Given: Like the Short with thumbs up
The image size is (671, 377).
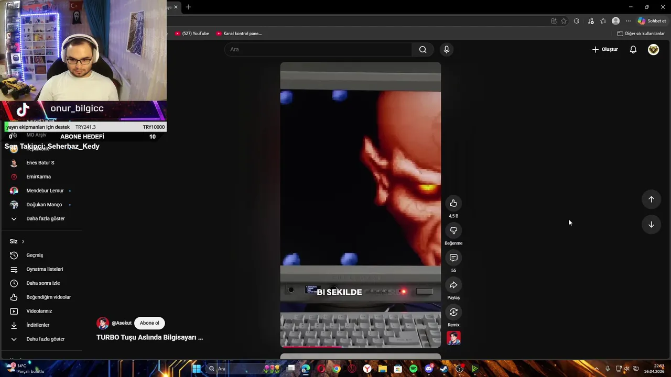Looking at the screenshot, I should (x=453, y=203).
